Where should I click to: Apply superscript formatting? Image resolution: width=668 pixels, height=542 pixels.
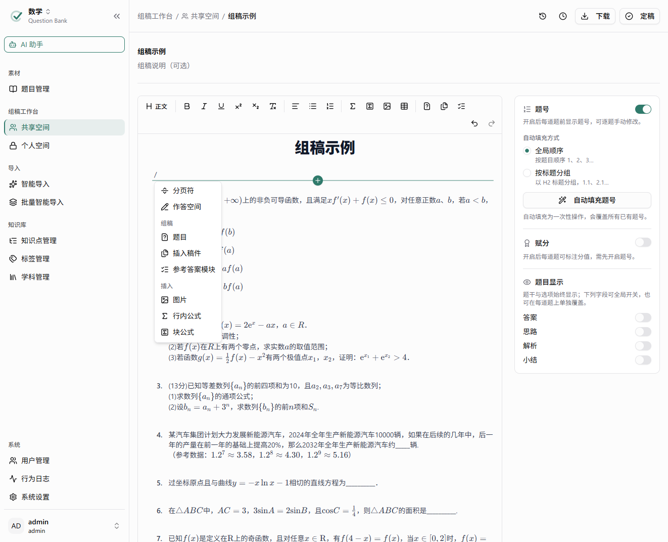point(238,106)
